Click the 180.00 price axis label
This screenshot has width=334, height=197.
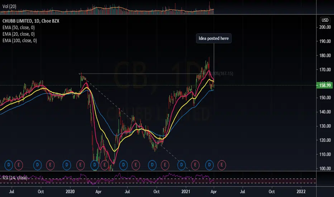click(325, 56)
